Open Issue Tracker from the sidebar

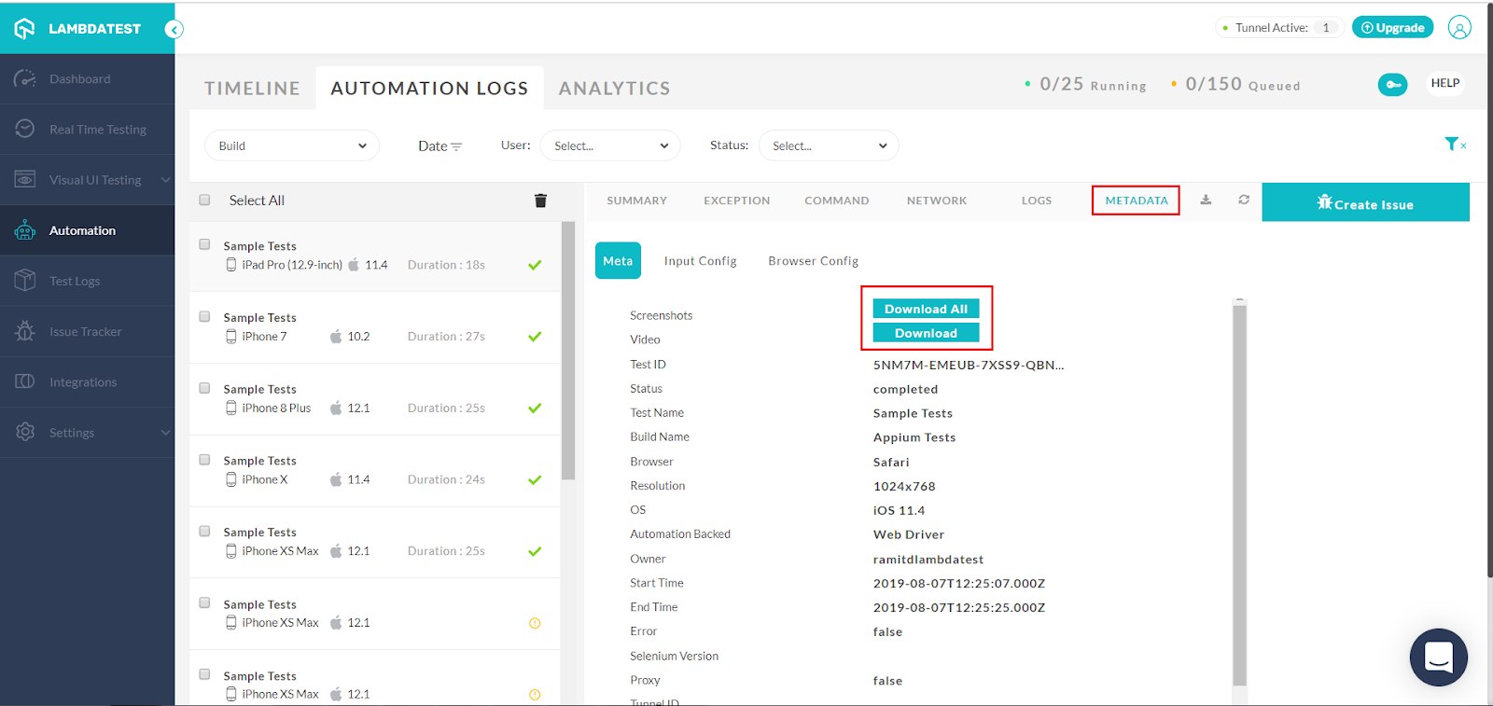(86, 331)
